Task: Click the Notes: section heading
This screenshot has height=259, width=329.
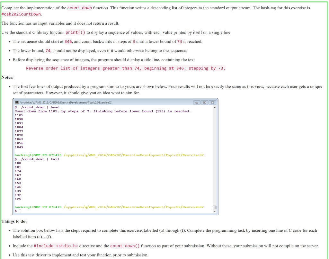Action: [x=7, y=77]
